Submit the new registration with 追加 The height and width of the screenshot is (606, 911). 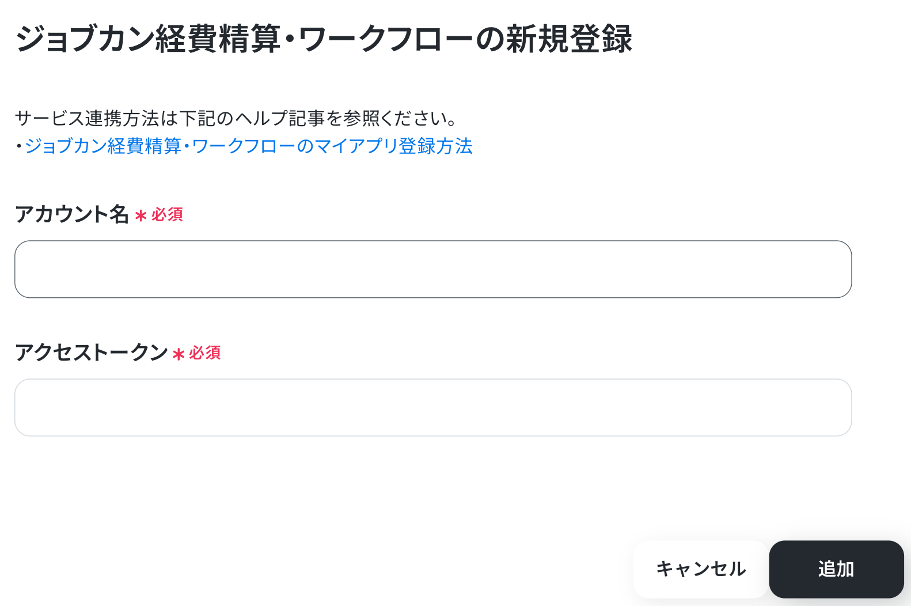[x=836, y=569]
